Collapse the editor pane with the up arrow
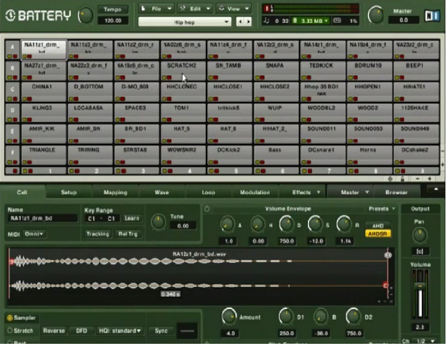Viewport: 446px width, 345px height. (436, 190)
